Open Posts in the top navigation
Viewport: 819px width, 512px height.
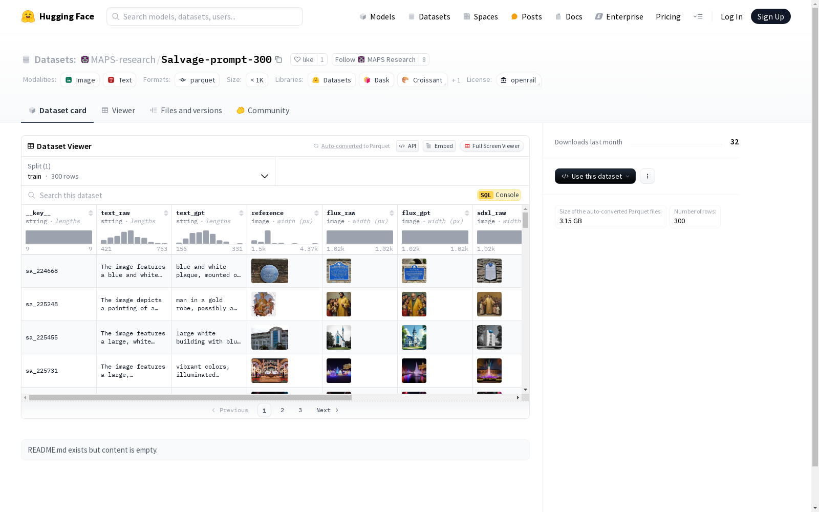point(527,16)
